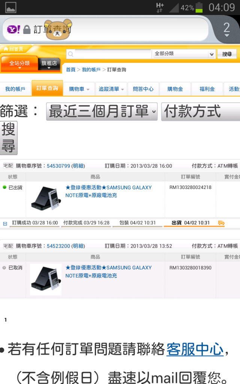Click the 客服中心 link
The image size is (240, 384).
[x=195, y=349]
